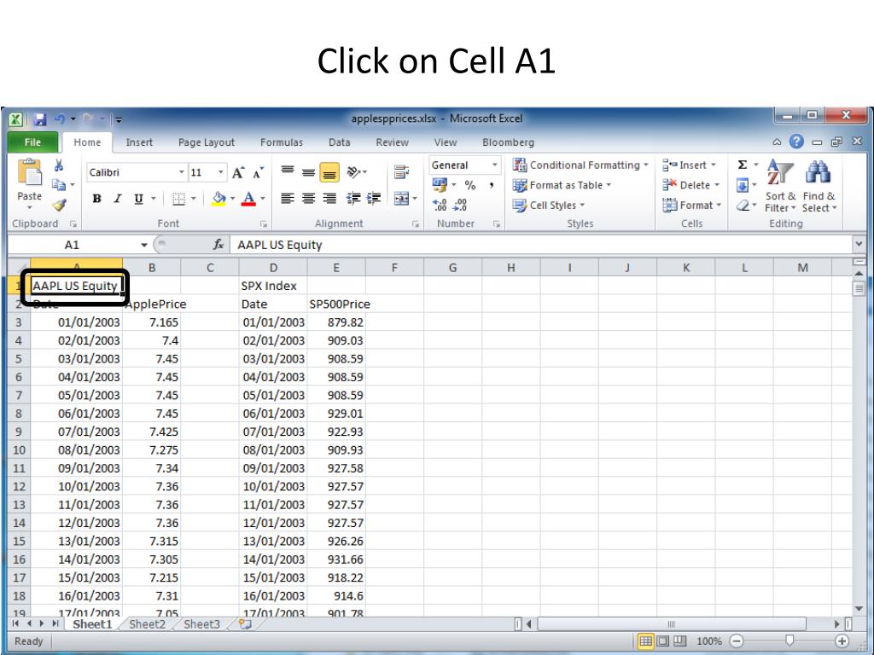Viewport: 874px width, 655px height.
Task: Increase font size with Grow Font
Action: 238,172
